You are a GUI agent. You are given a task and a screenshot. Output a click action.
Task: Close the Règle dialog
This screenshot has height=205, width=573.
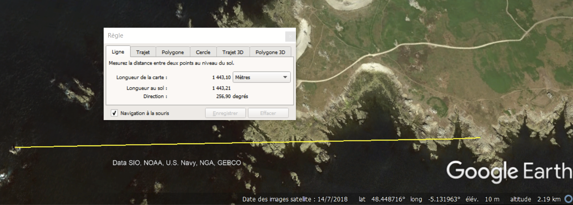coord(290,36)
